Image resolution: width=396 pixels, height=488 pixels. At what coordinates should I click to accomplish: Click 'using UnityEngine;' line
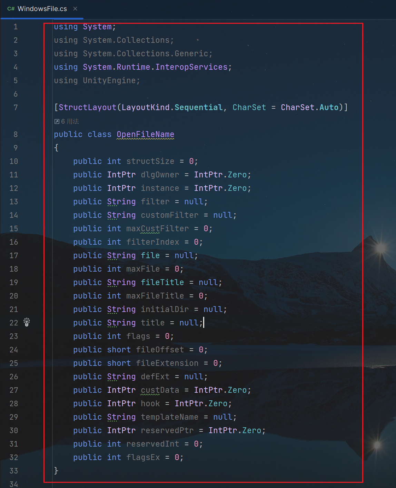click(97, 80)
